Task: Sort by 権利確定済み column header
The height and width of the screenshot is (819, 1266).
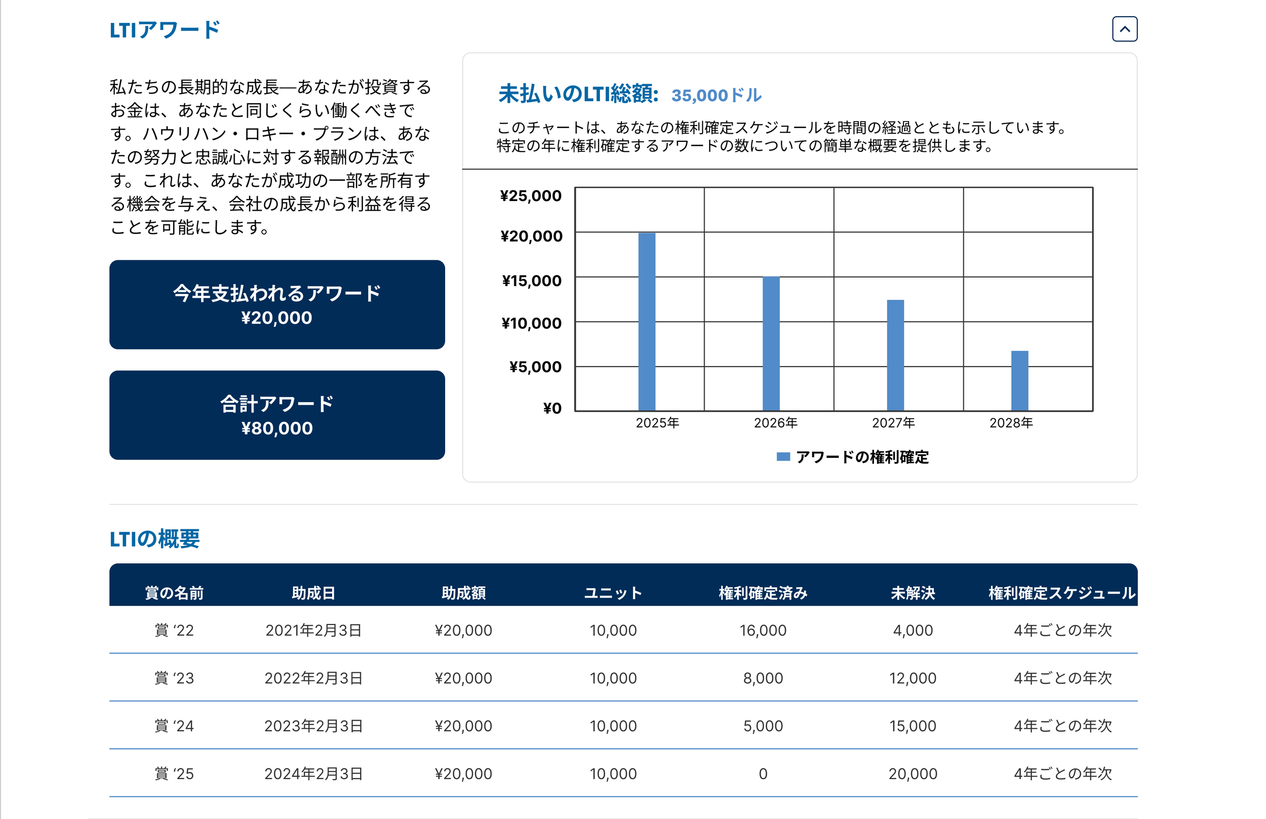Action: (x=763, y=593)
